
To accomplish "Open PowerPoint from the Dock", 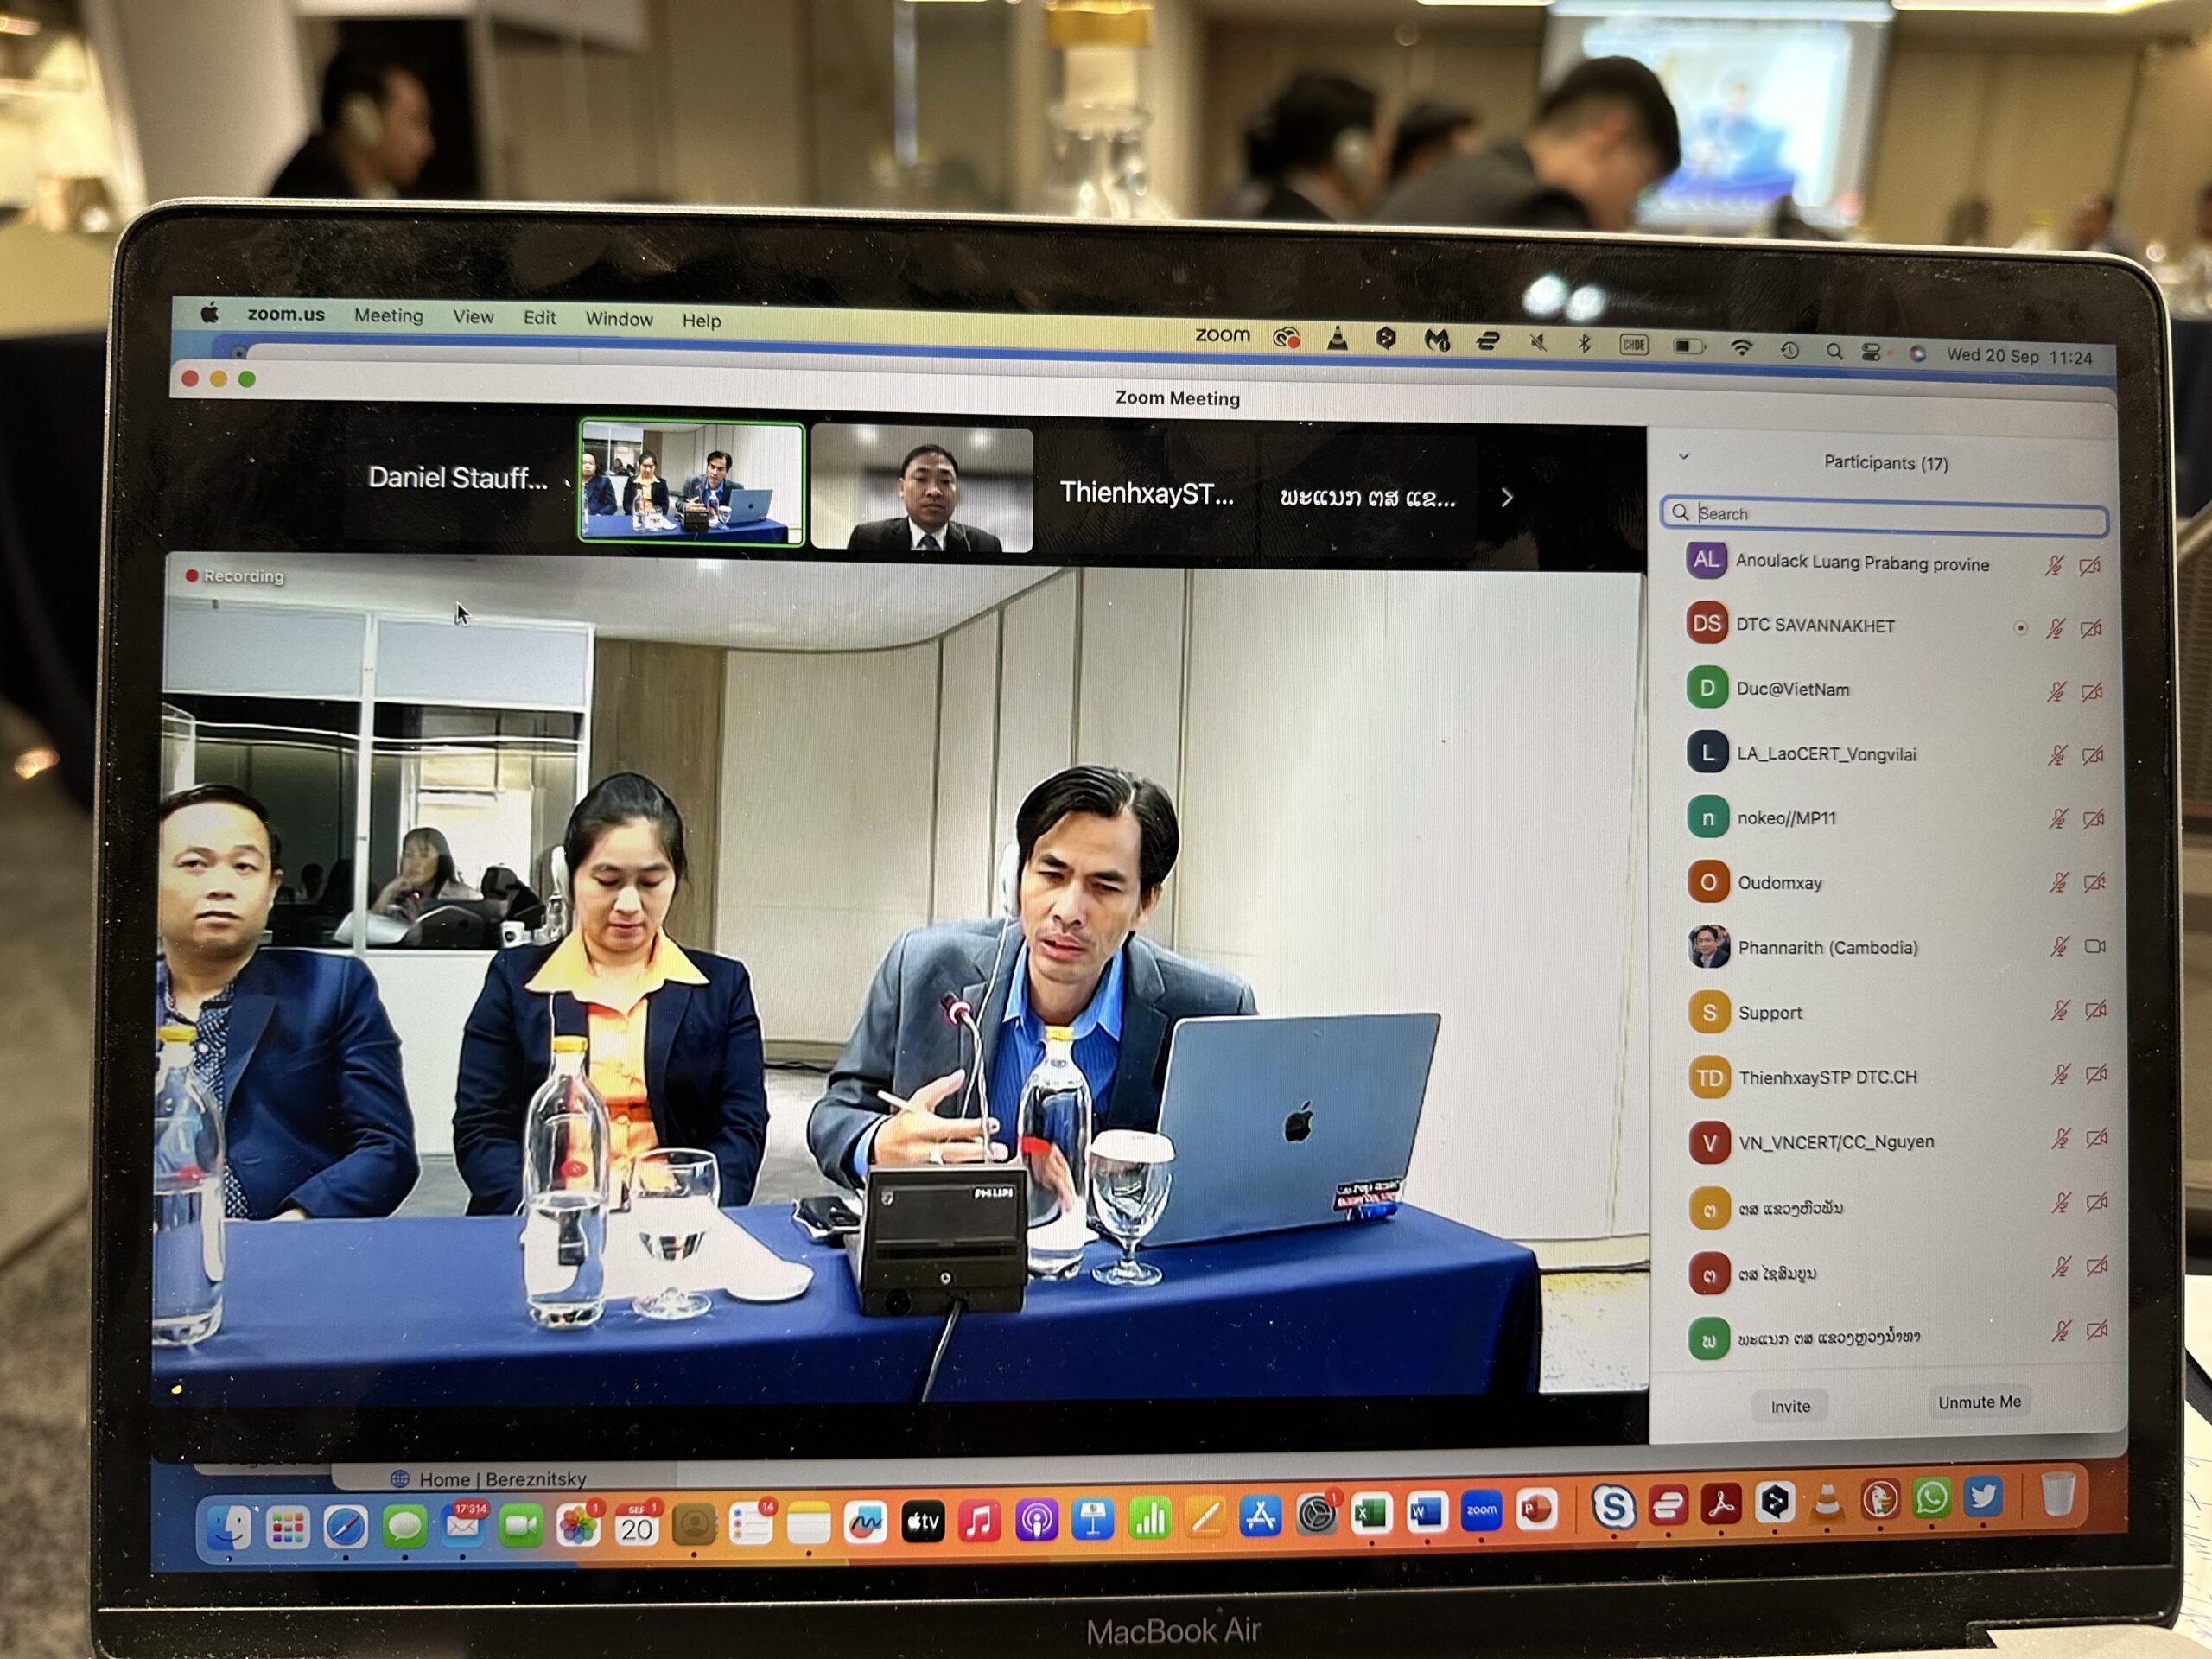I will point(1537,1510).
